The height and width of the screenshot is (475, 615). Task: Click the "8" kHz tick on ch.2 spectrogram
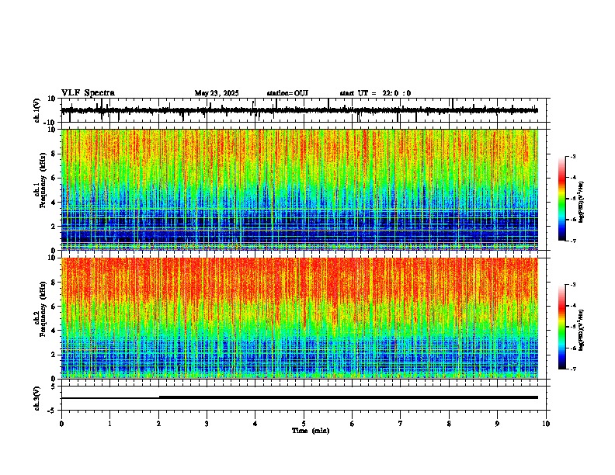point(54,282)
